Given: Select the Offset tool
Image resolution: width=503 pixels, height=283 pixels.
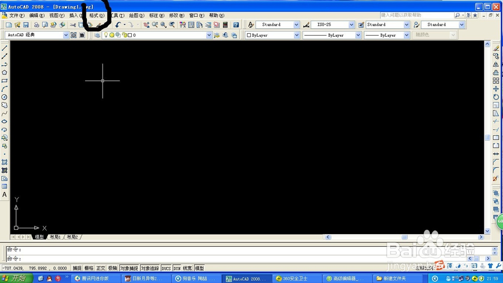Looking at the screenshot, I should coord(496,72).
